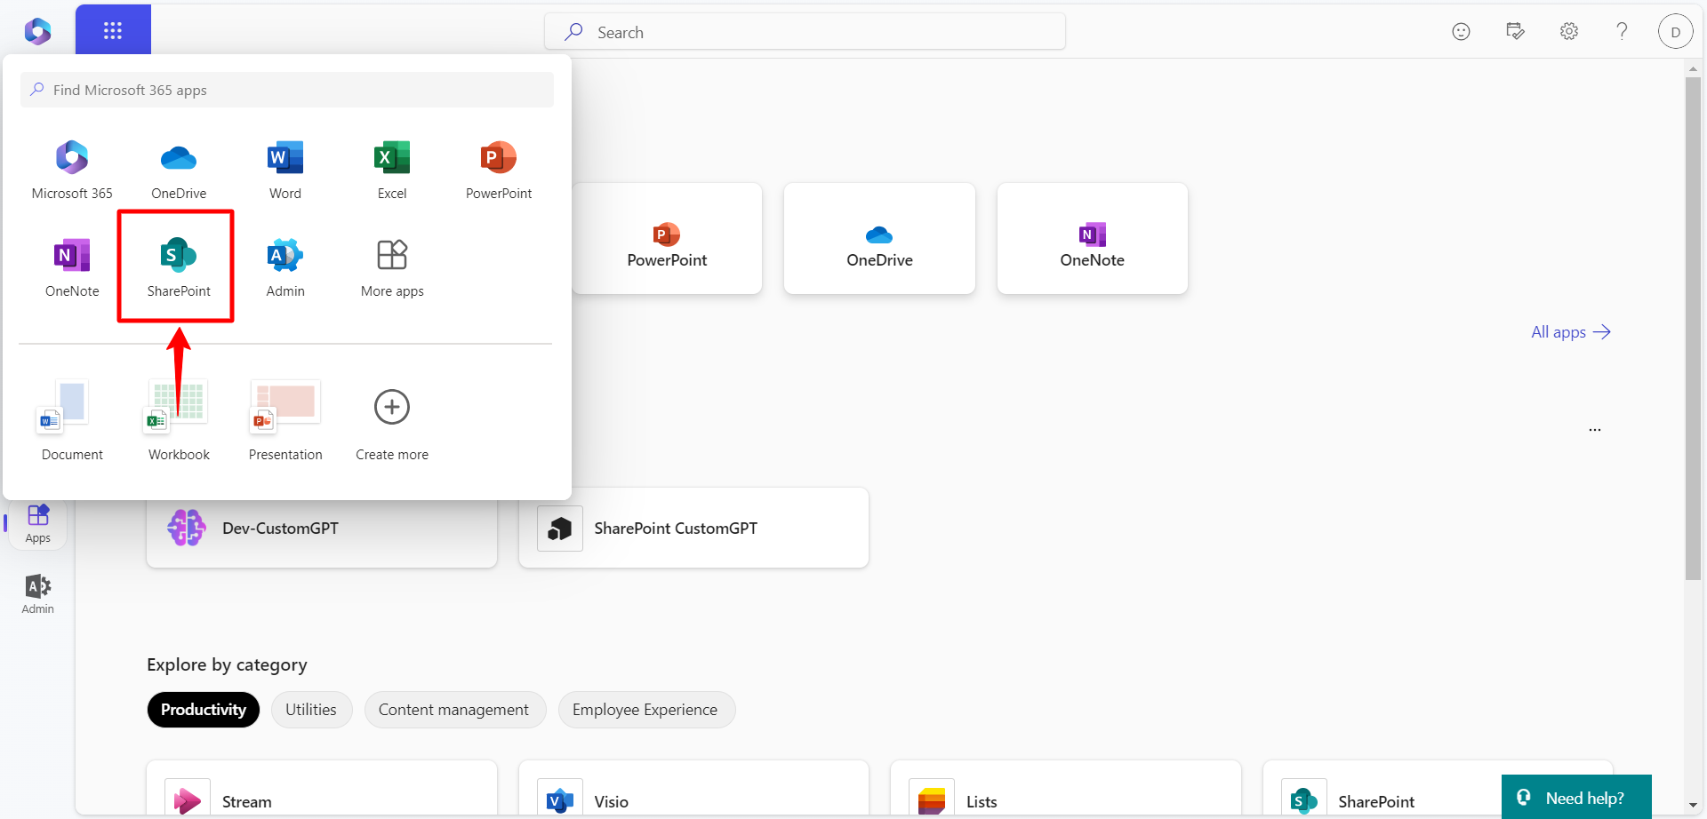Launch Word from the app launcher
1707x819 pixels.
(285, 170)
